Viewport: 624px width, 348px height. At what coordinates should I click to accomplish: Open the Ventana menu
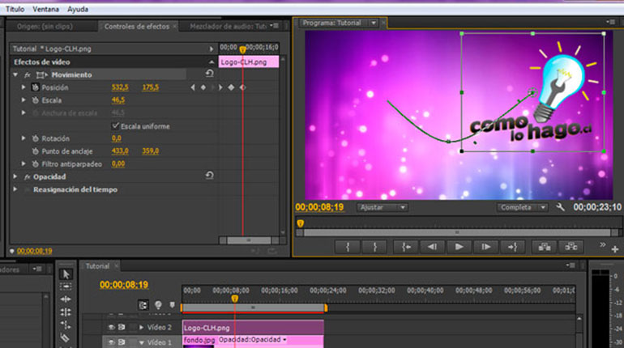[x=45, y=9]
